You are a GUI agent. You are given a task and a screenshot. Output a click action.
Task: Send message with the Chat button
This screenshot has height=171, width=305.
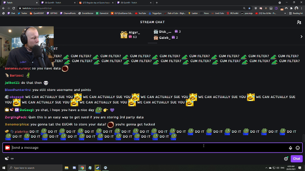296,159
